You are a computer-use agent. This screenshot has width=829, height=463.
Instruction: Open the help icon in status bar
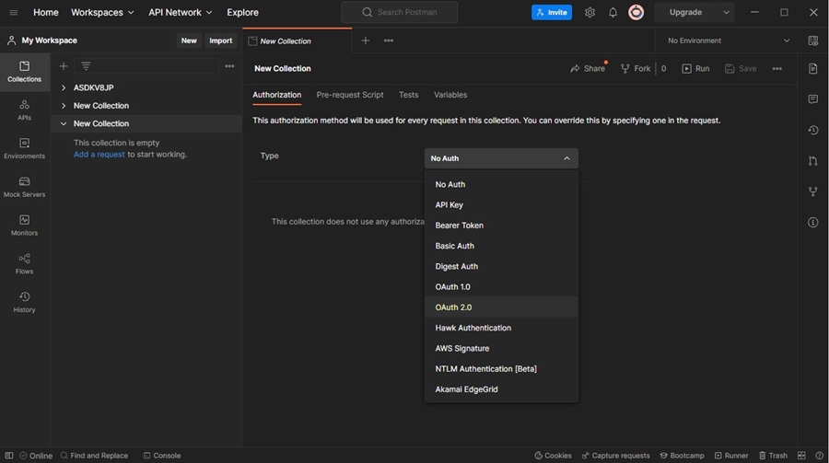(820, 456)
